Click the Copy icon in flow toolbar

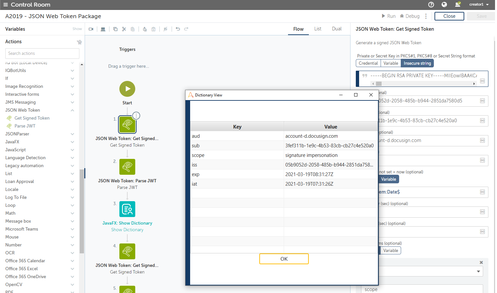115,29
